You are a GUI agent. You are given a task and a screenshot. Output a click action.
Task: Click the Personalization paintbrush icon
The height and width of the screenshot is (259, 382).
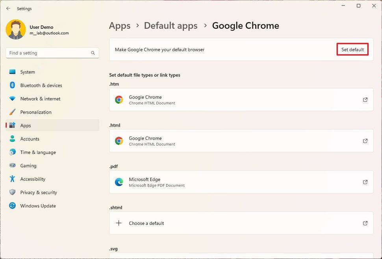[x=13, y=112]
